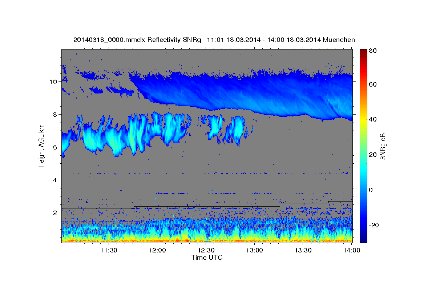Click the colorbar value 20 (positive)
Image resolution: width=436 pixels, height=291 pixels.
[x=373, y=155]
